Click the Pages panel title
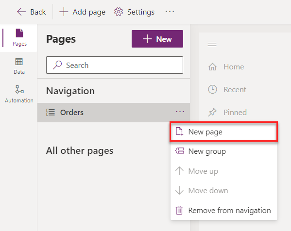Screen dimensions: 291x231 click(61, 39)
